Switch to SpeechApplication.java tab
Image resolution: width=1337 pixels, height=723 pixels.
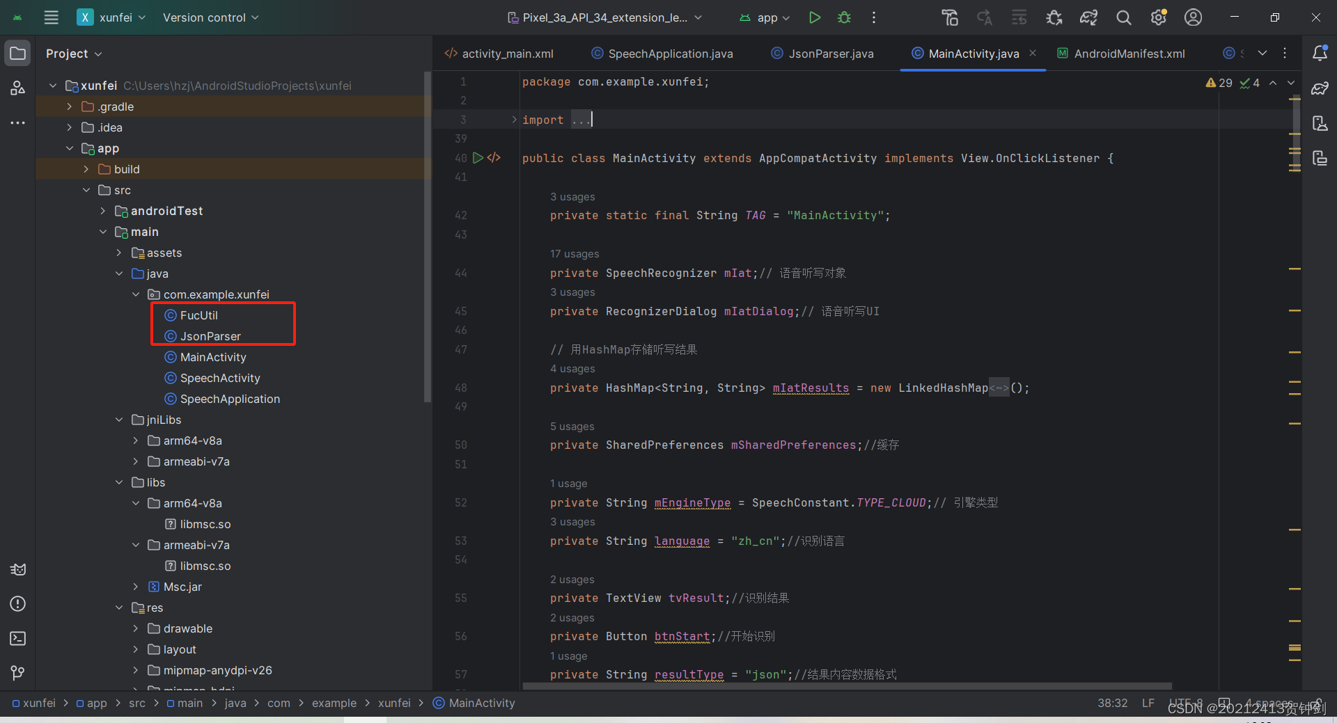coord(662,54)
